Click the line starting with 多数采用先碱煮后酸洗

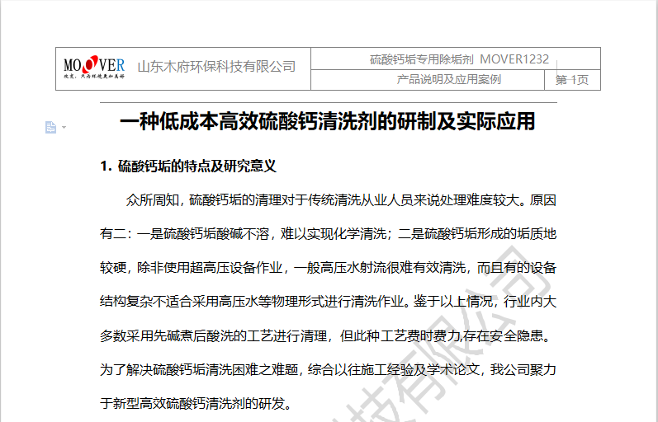328,336
